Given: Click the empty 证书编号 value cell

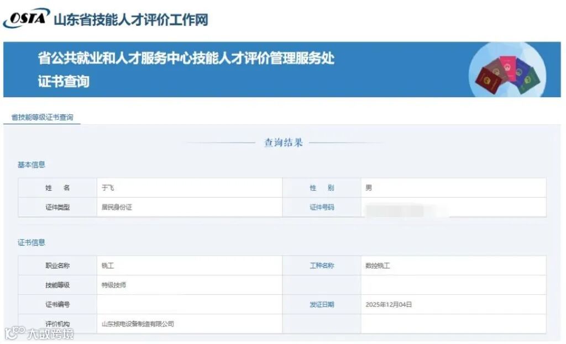Looking at the screenshot, I should point(190,304).
